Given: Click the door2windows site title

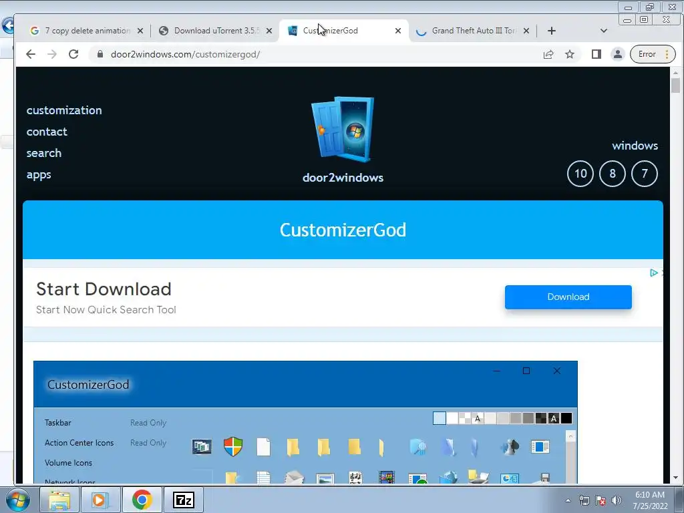Looking at the screenshot, I should coord(343,178).
